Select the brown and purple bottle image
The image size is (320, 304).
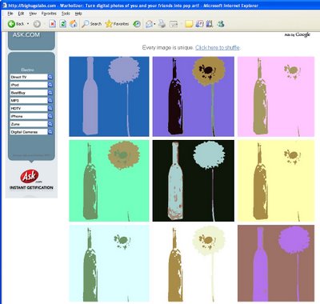[276, 263]
